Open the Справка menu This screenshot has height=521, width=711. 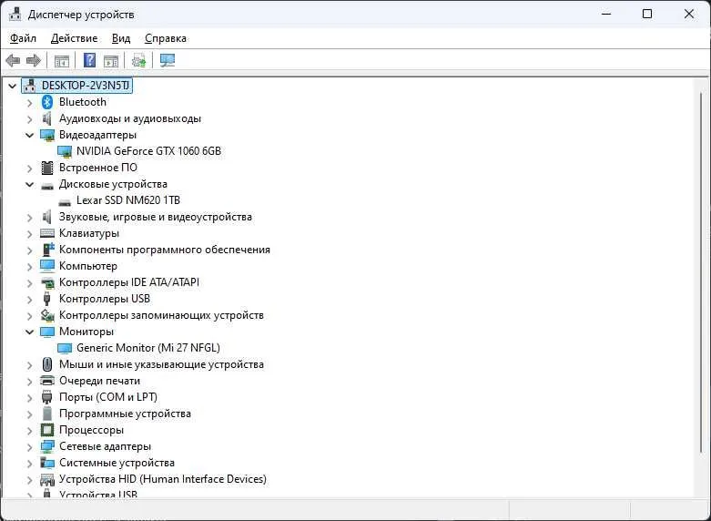point(166,38)
